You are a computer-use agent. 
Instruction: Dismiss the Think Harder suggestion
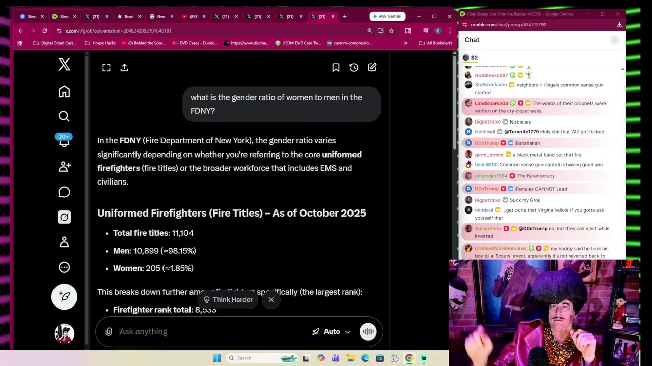(x=271, y=300)
